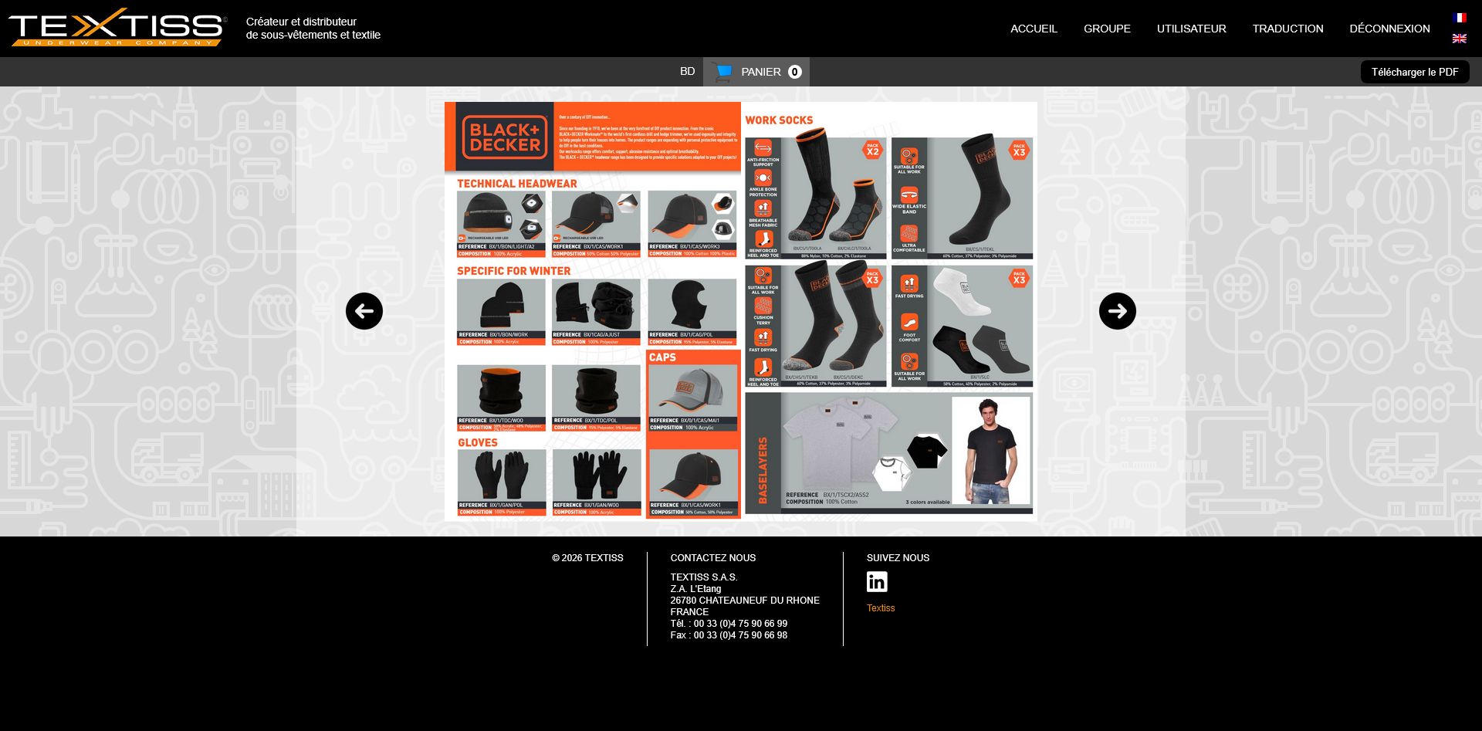Click the SUIVEZ NOUS footer heading
1482x731 pixels.
pos(898,558)
